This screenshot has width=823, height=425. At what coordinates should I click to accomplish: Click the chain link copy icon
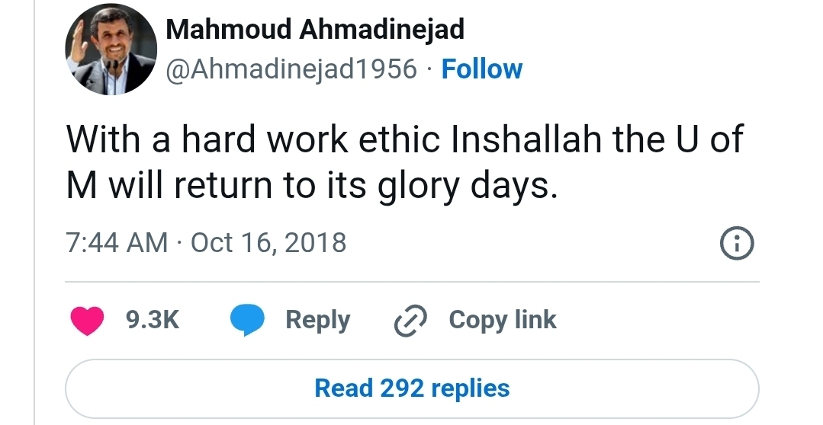click(x=410, y=321)
